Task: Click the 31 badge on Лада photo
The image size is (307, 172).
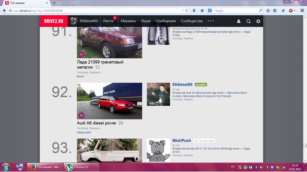Action: [x=81, y=54]
